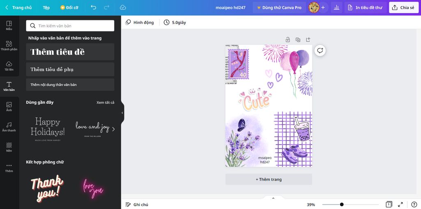Select the love and joy text template
The width and height of the screenshot is (421, 209).
point(93,129)
